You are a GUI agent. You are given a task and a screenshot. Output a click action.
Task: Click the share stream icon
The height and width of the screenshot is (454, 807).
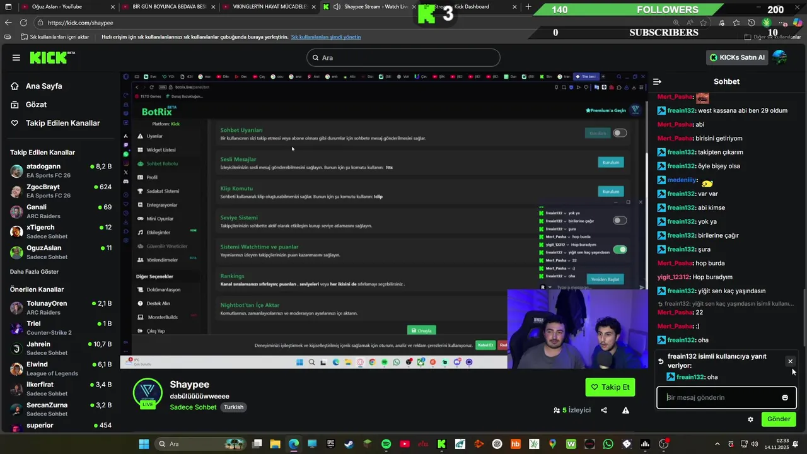pyautogui.click(x=604, y=410)
